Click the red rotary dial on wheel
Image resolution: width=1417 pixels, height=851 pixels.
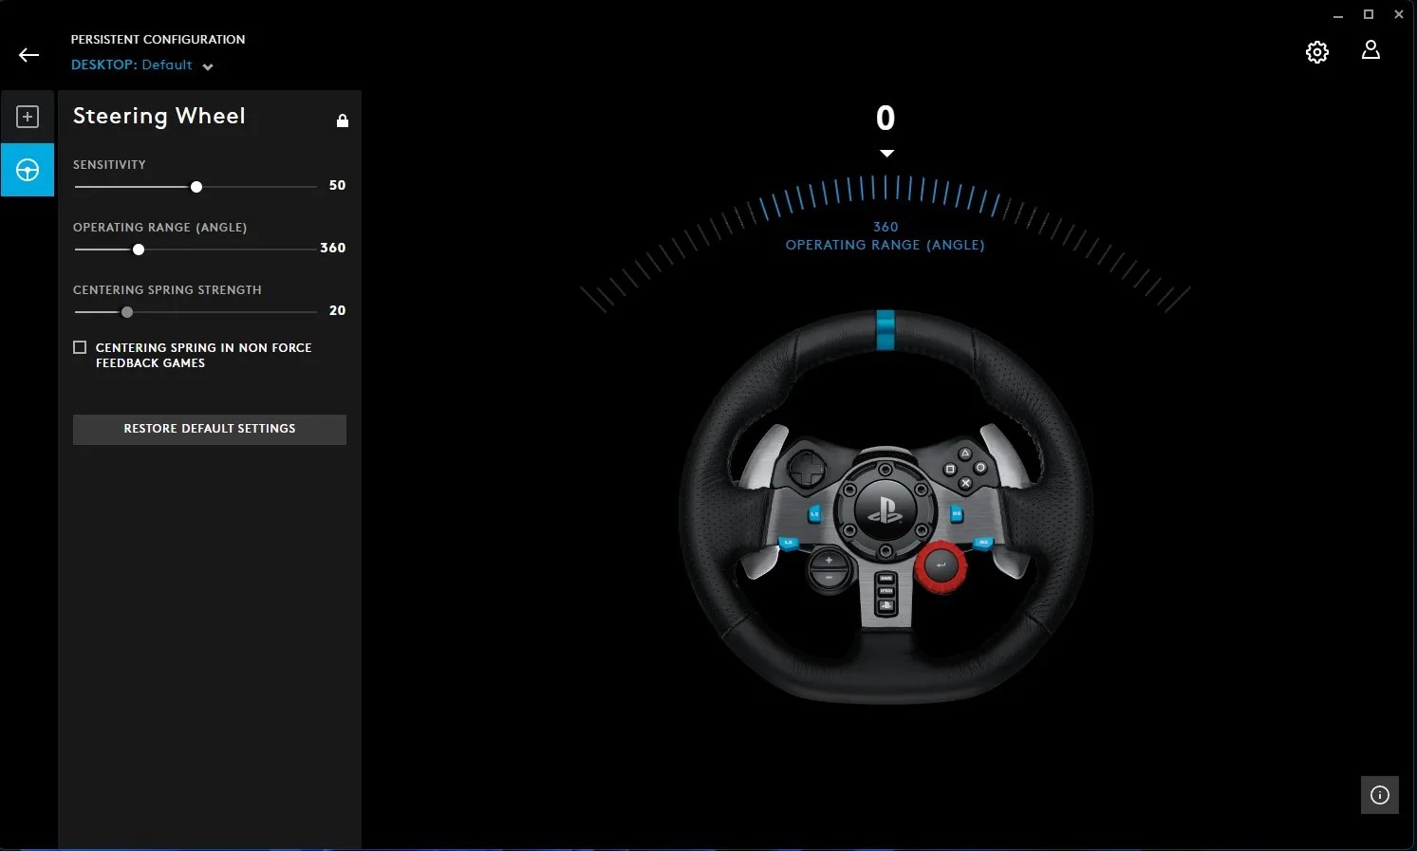coord(941,566)
